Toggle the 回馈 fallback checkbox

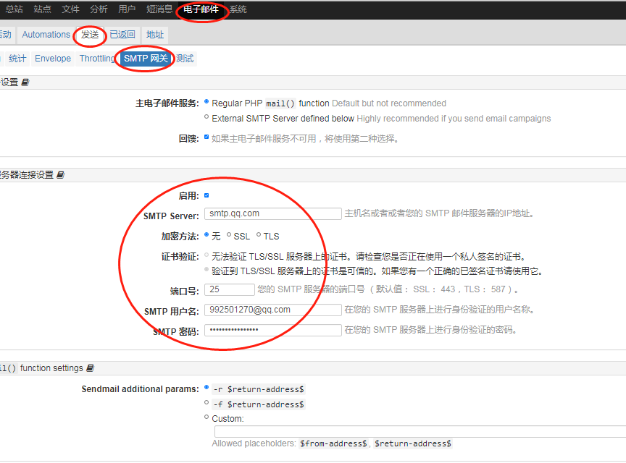(206, 137)
